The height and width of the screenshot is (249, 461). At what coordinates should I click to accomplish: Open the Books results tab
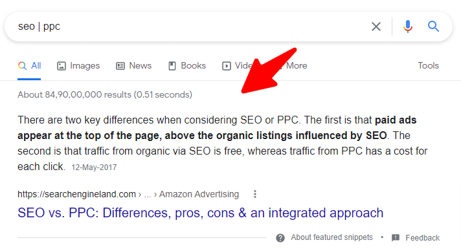click(x=187, y=66)
